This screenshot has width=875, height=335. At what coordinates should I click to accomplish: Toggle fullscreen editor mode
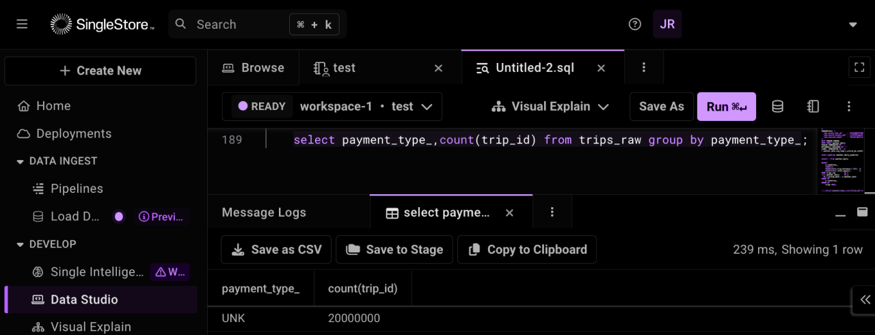point(860,67)
